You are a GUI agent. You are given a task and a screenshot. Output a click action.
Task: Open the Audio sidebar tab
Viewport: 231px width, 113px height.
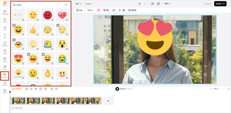(5, 68)
